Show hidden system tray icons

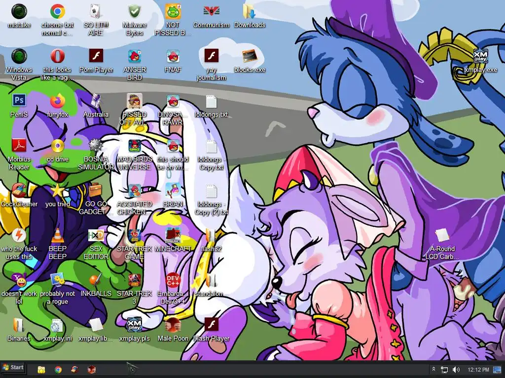[x=433, y=370]
